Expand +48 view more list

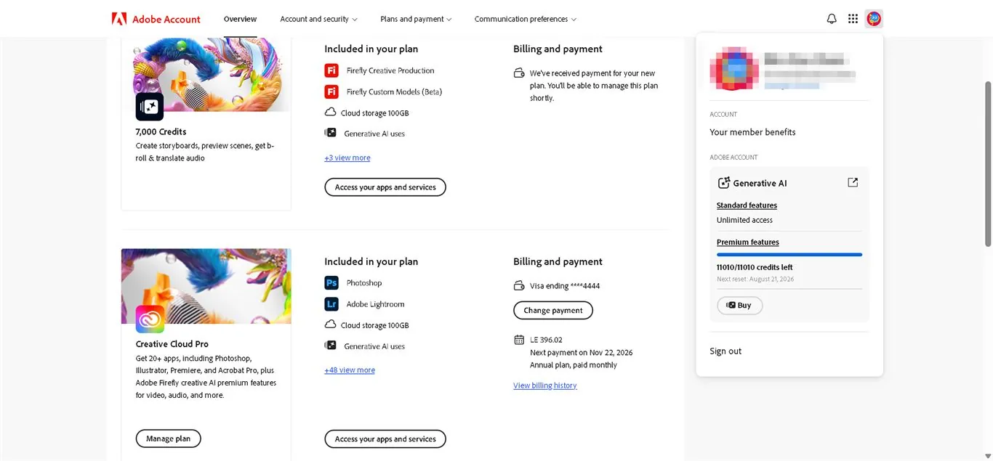(350, 370)
